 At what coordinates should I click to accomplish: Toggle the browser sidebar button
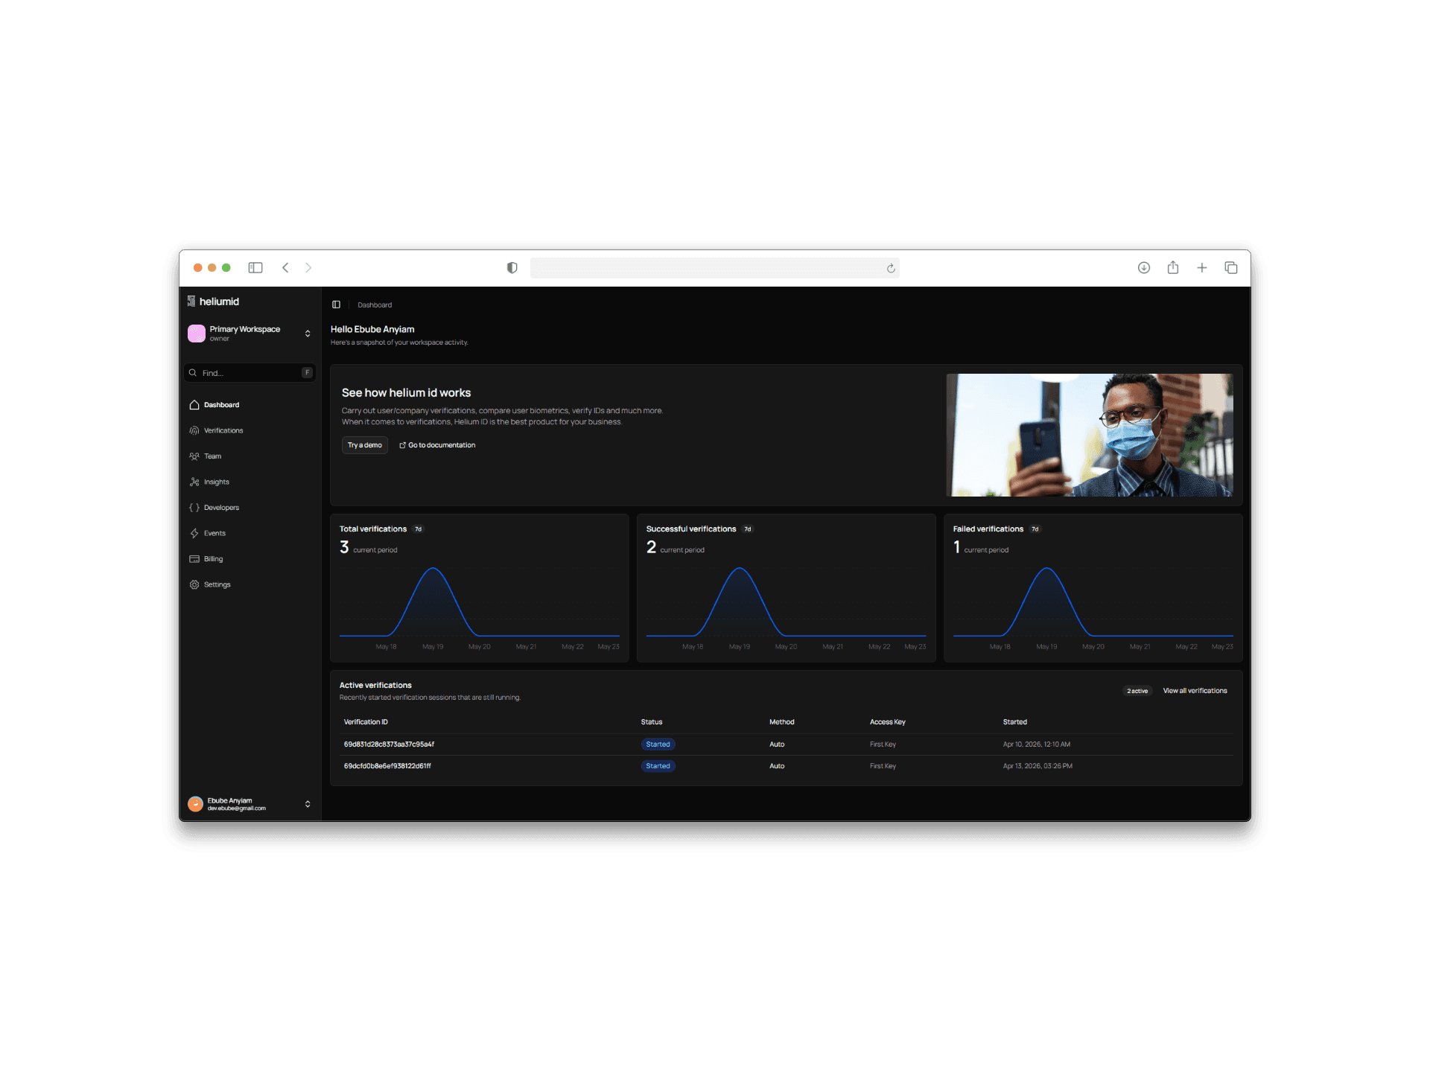(x=255, y=268)
